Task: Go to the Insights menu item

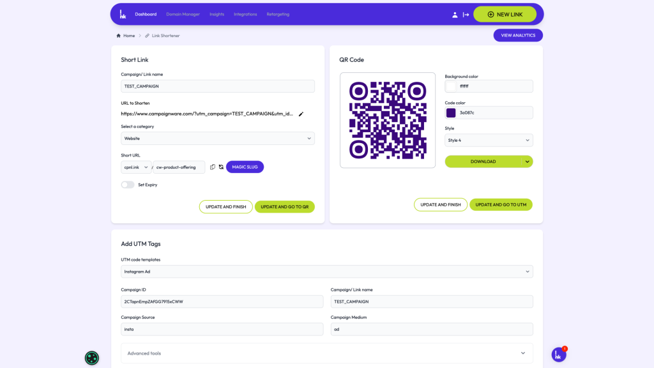Action: pos(217,14)
